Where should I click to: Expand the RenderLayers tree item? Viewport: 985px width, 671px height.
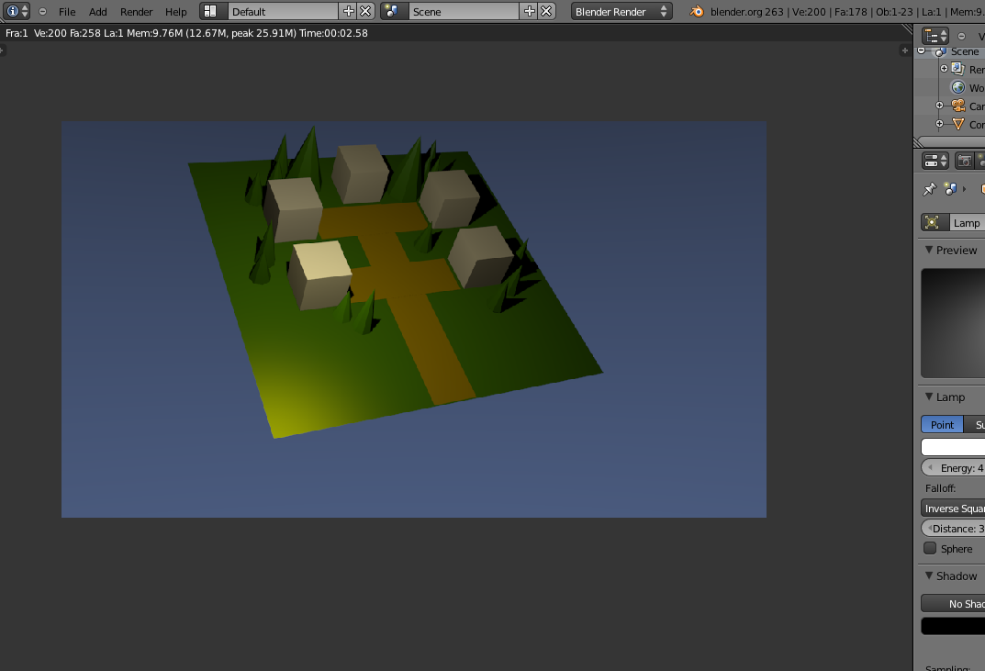pyautogui.click(x=944, y=69)
